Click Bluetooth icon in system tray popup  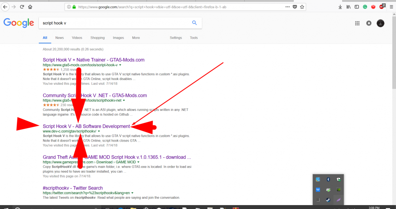tap(328, 179)
